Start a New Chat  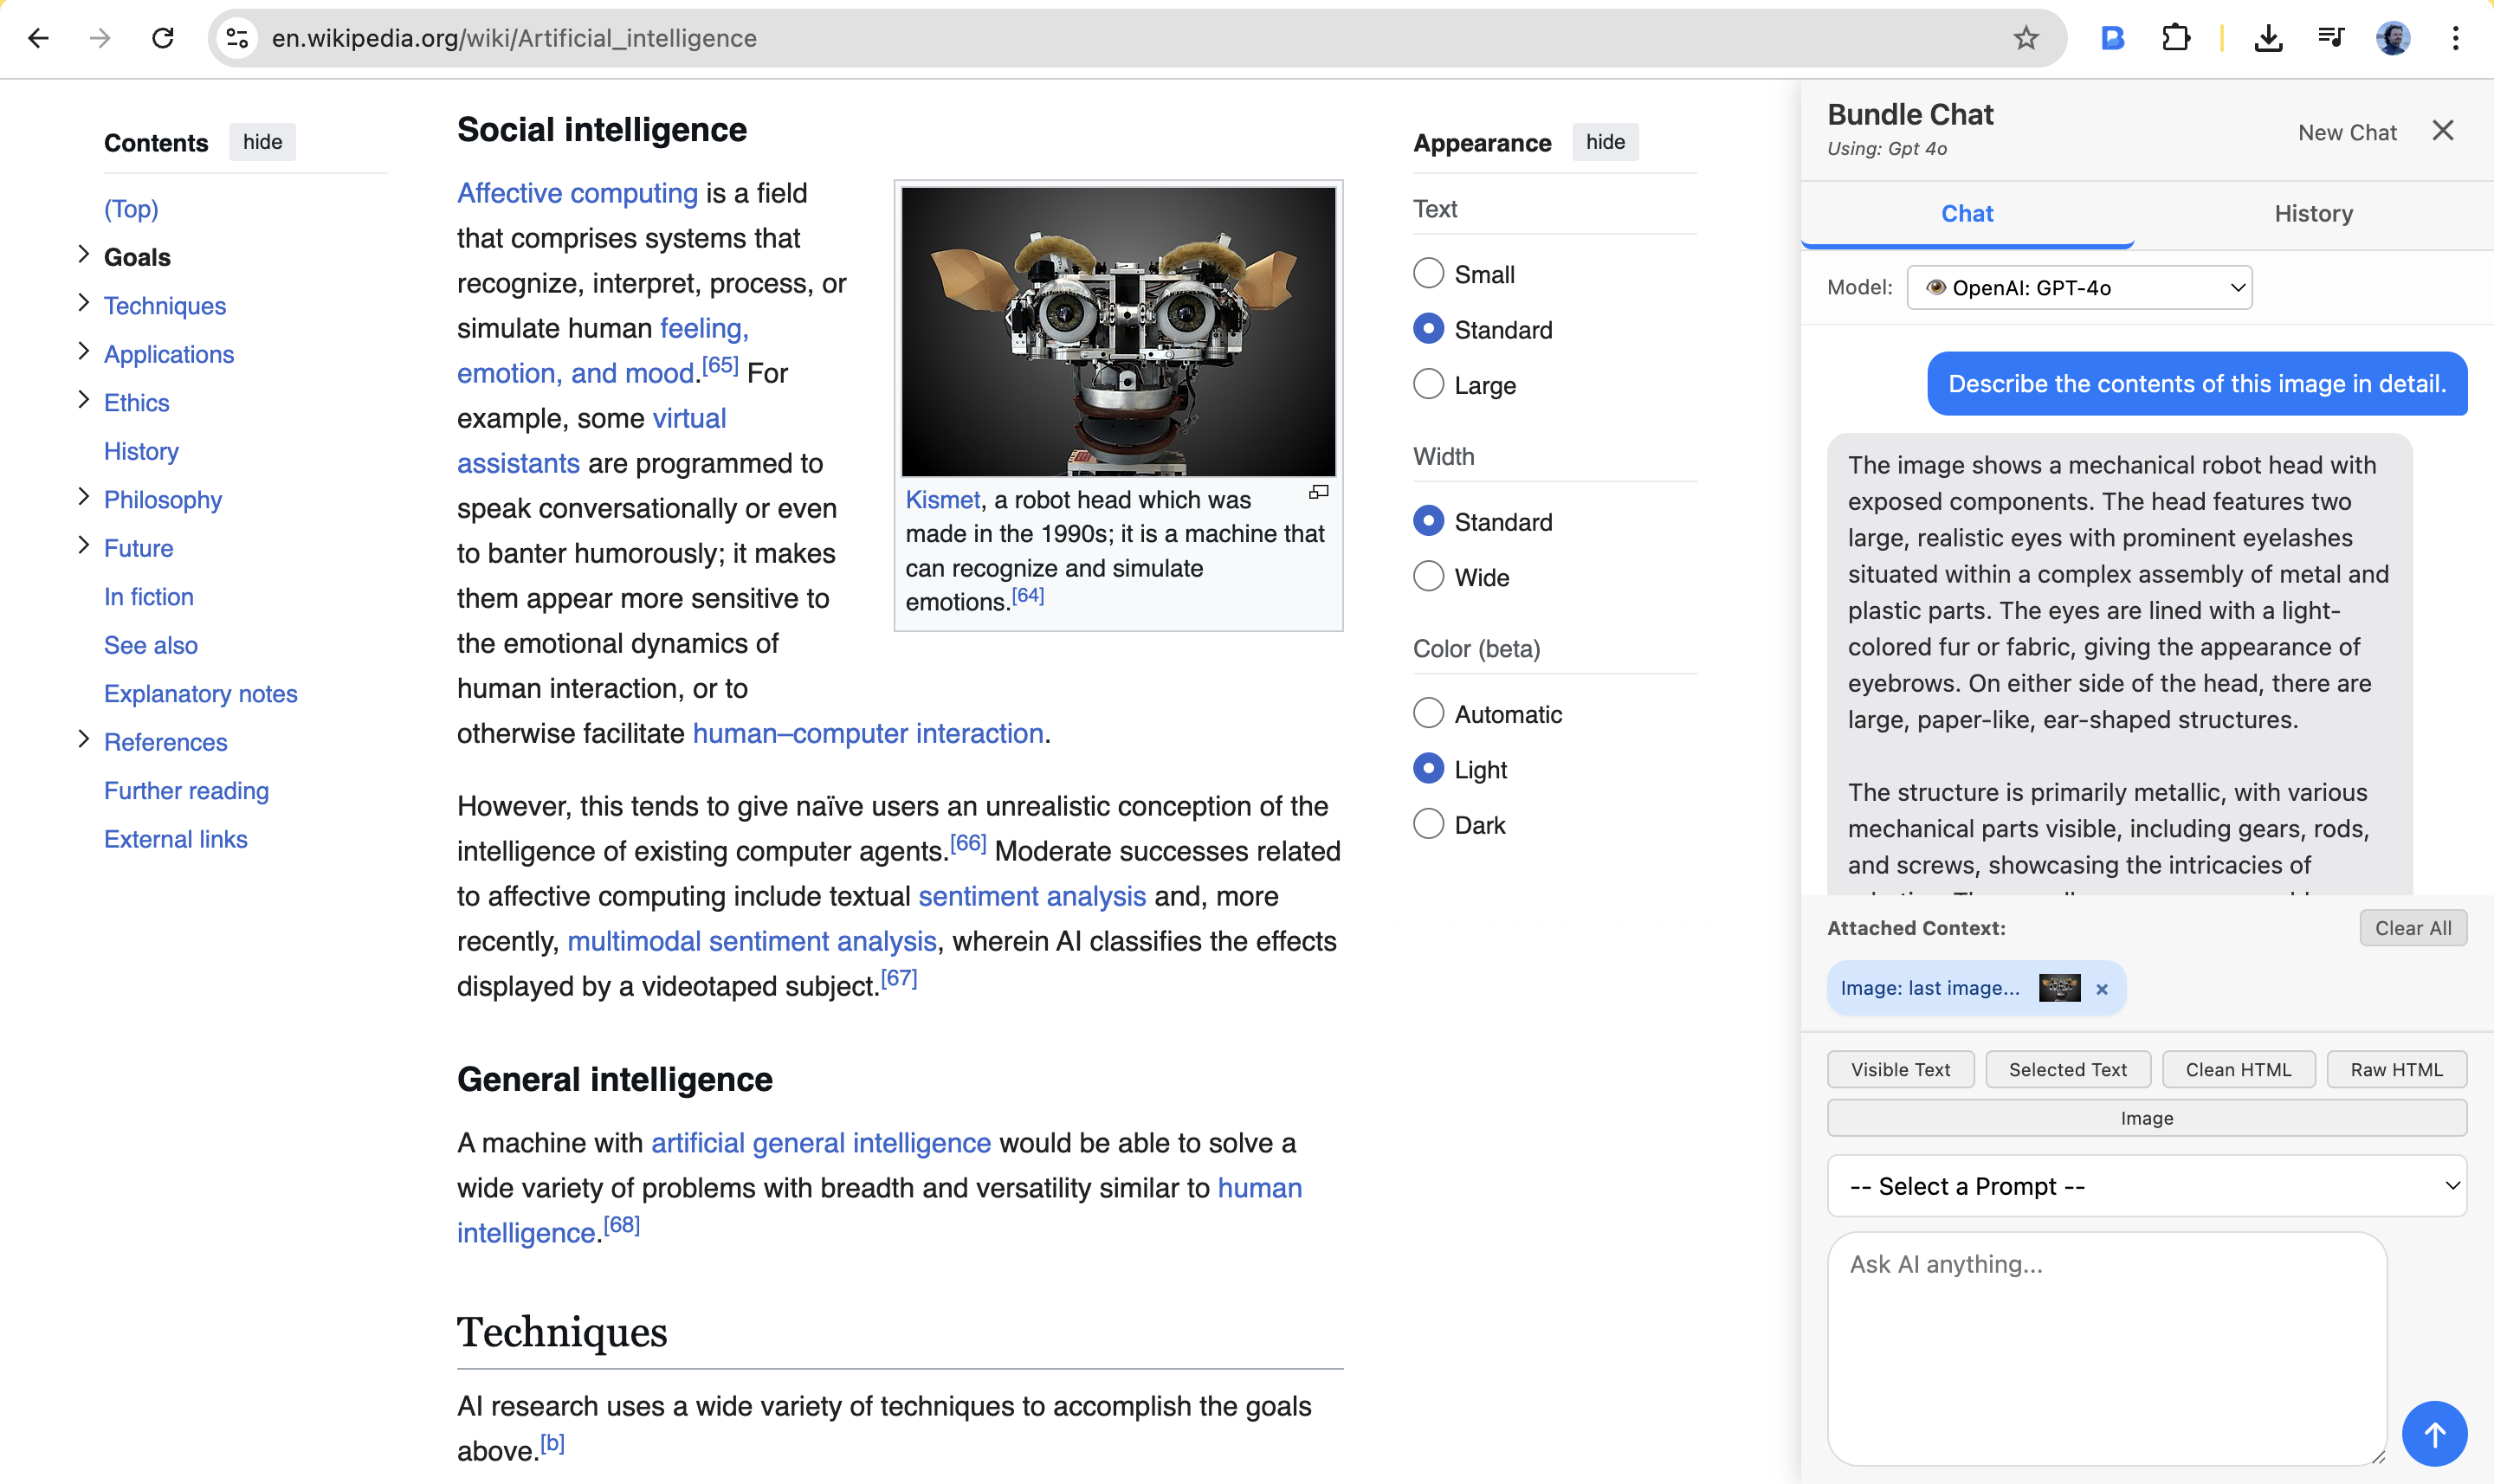tap(2347, 132)
